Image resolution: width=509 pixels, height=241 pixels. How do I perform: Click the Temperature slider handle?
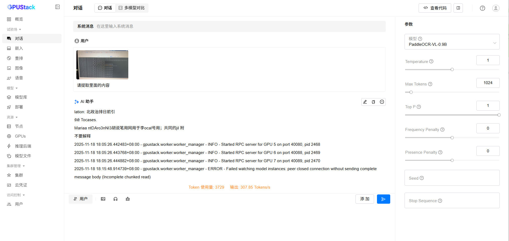pyautogui.click(x=452, y=70)
